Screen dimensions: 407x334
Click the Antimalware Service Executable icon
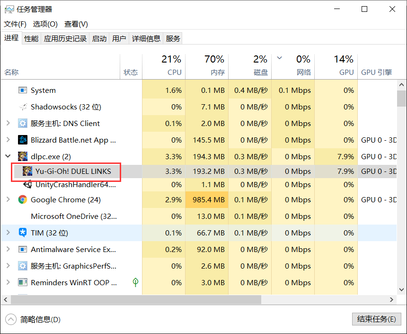pyautogui.click(x=23, y=249)
